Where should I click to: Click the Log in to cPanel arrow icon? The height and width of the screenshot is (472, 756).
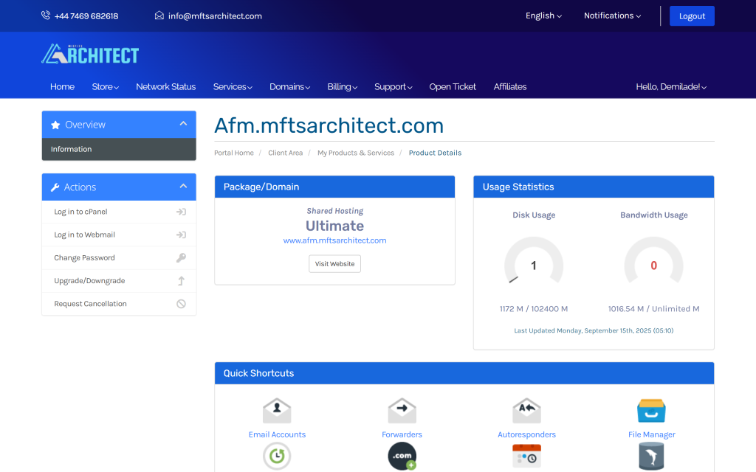click(x=181, y=212)
